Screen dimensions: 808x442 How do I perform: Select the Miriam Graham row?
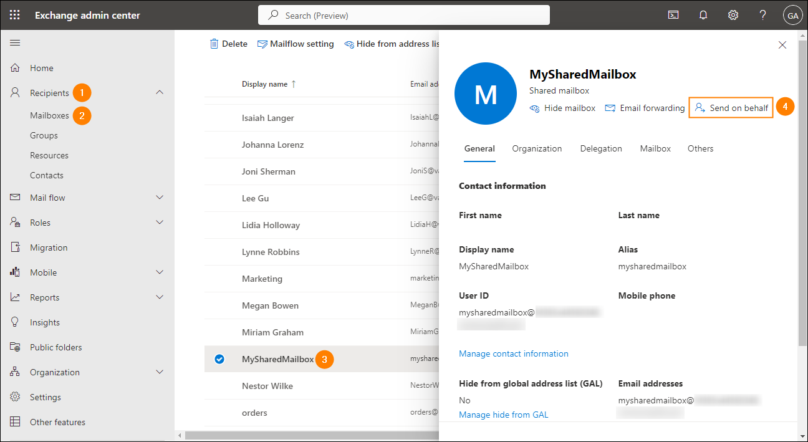[322, 332]
